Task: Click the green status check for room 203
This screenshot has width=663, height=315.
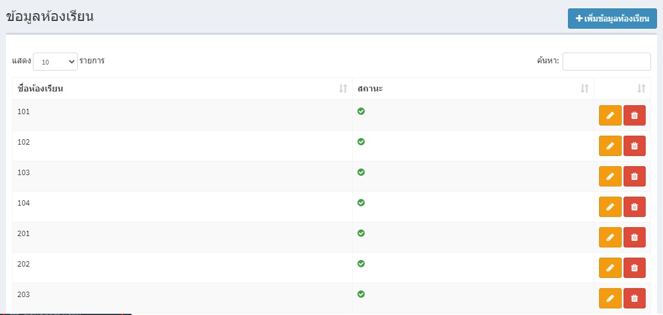Action: pyautogui.click(x=361, y=294)
